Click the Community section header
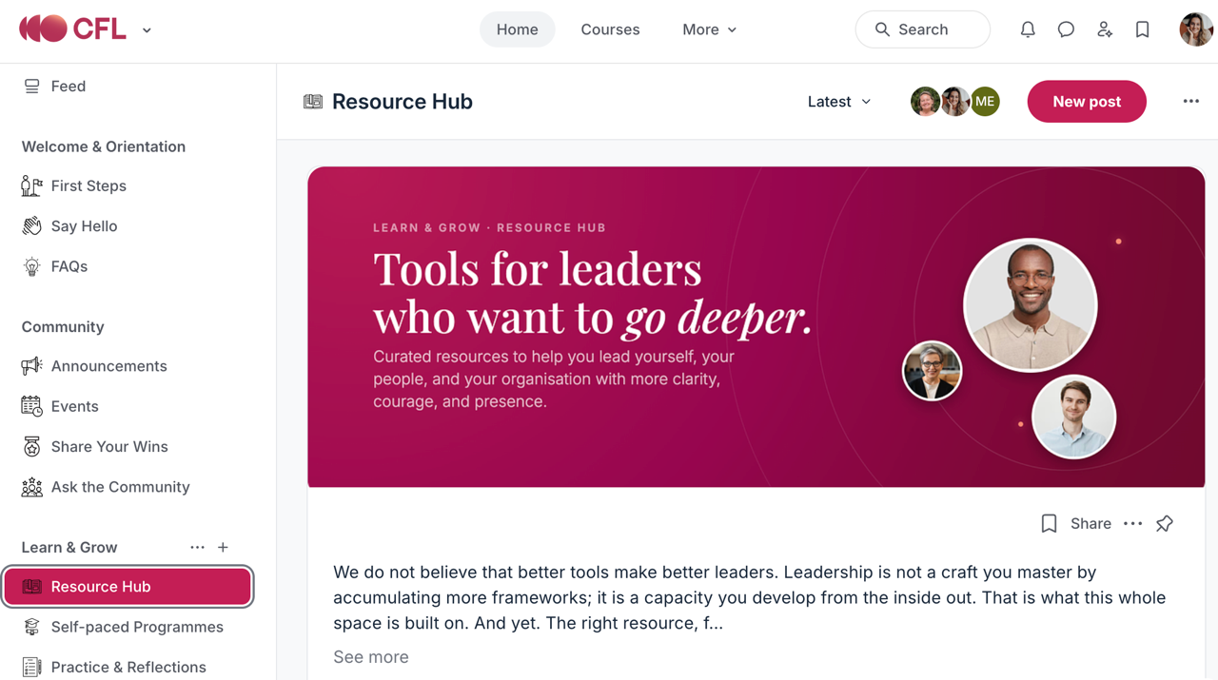Image resolution: width=1218 pixels, height=680 pixels. (63, 326)
